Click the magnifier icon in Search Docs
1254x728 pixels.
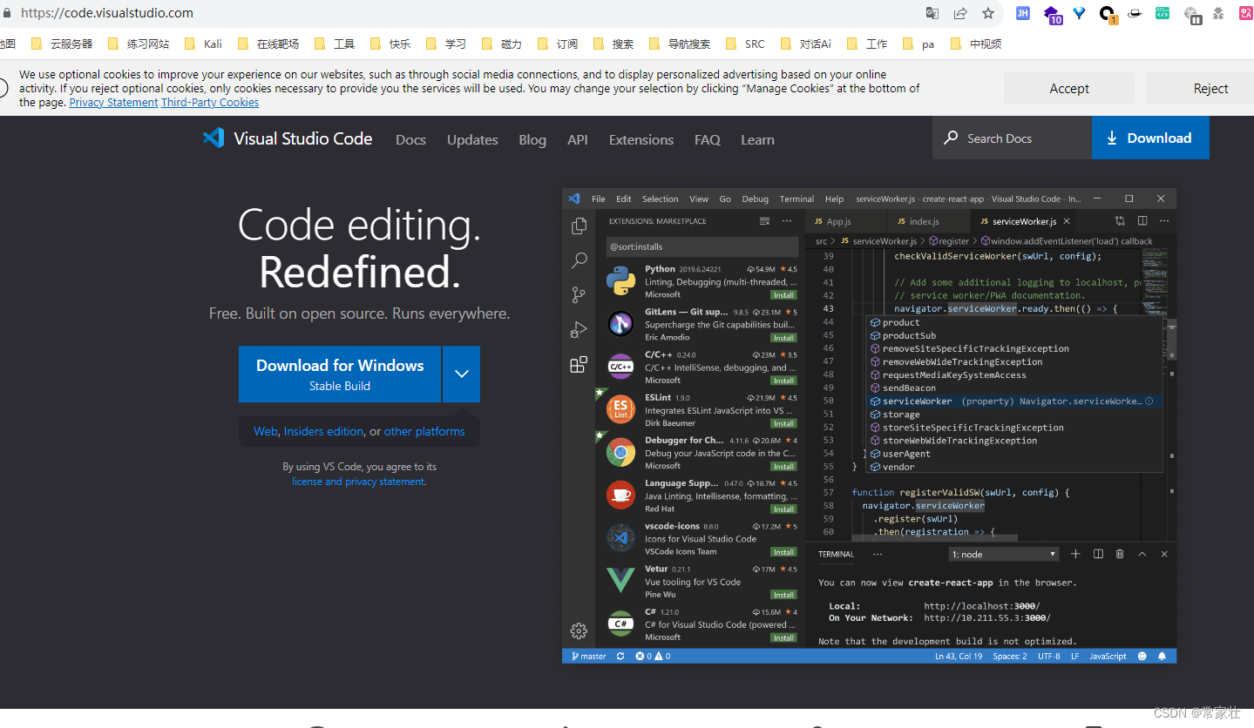point(950,138)
